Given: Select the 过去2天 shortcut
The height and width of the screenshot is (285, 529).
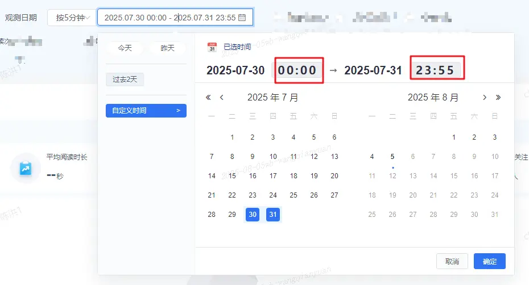Looking at the screenshot, I should (x=125, y=79).
